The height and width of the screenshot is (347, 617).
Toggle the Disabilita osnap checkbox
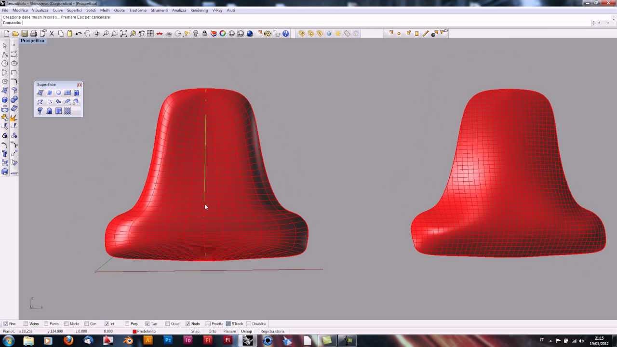click(x=249, y=324)
